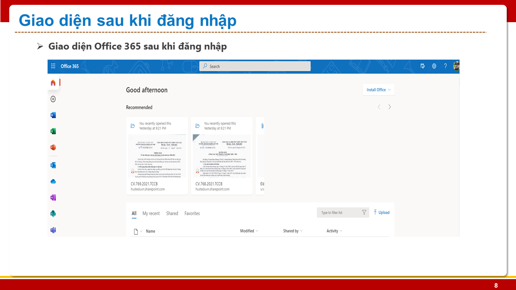Open the Help question mark
This screenshot has height=290, width=516.
(445, 66)
